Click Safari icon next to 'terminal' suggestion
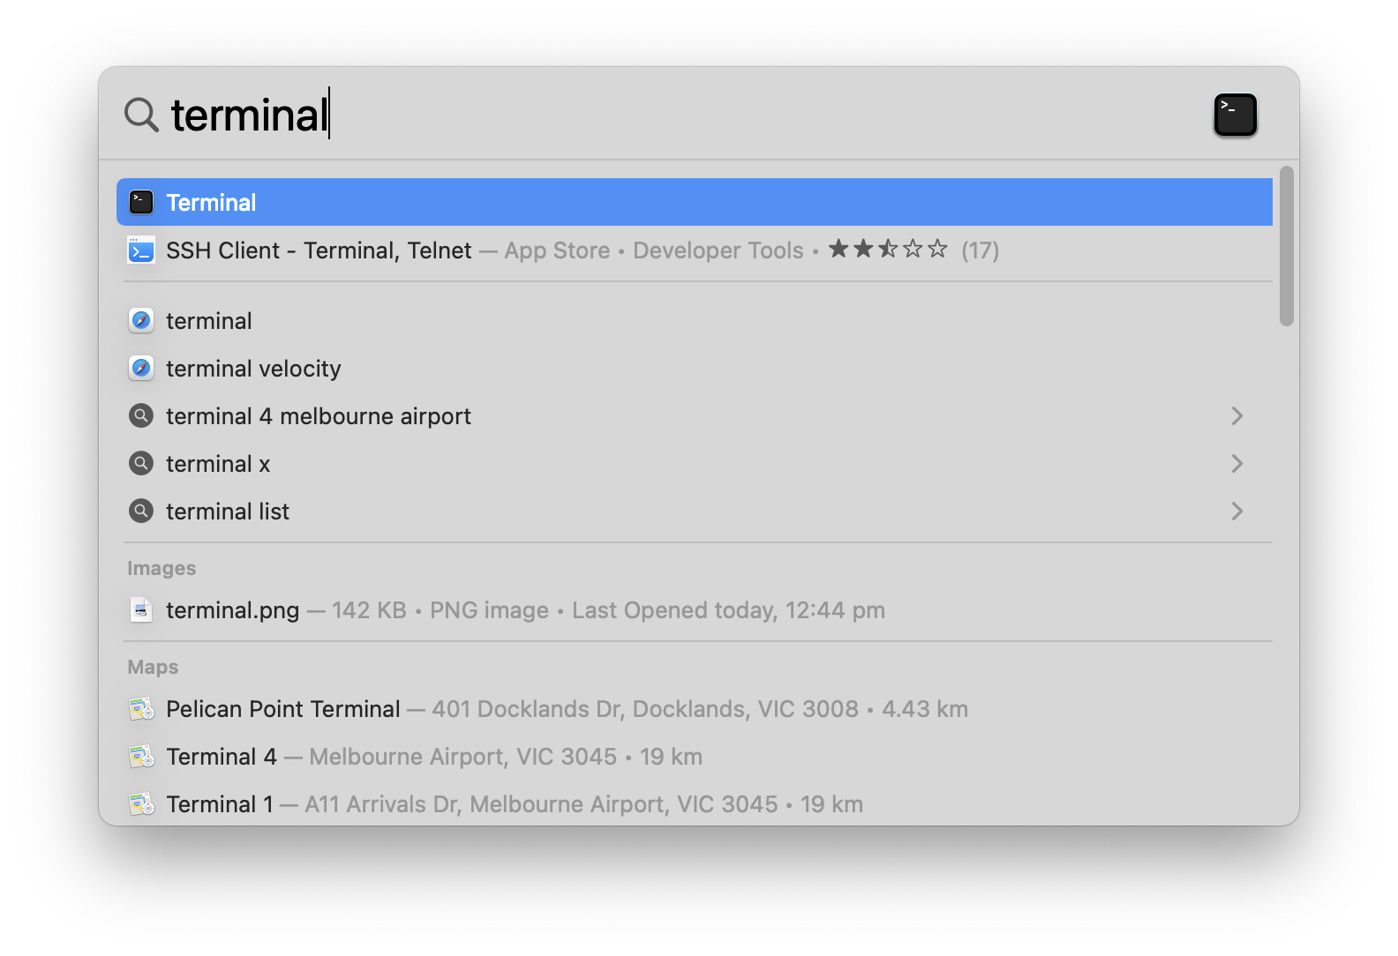Viewport: 1398px width, 956px height. [141, 321]
